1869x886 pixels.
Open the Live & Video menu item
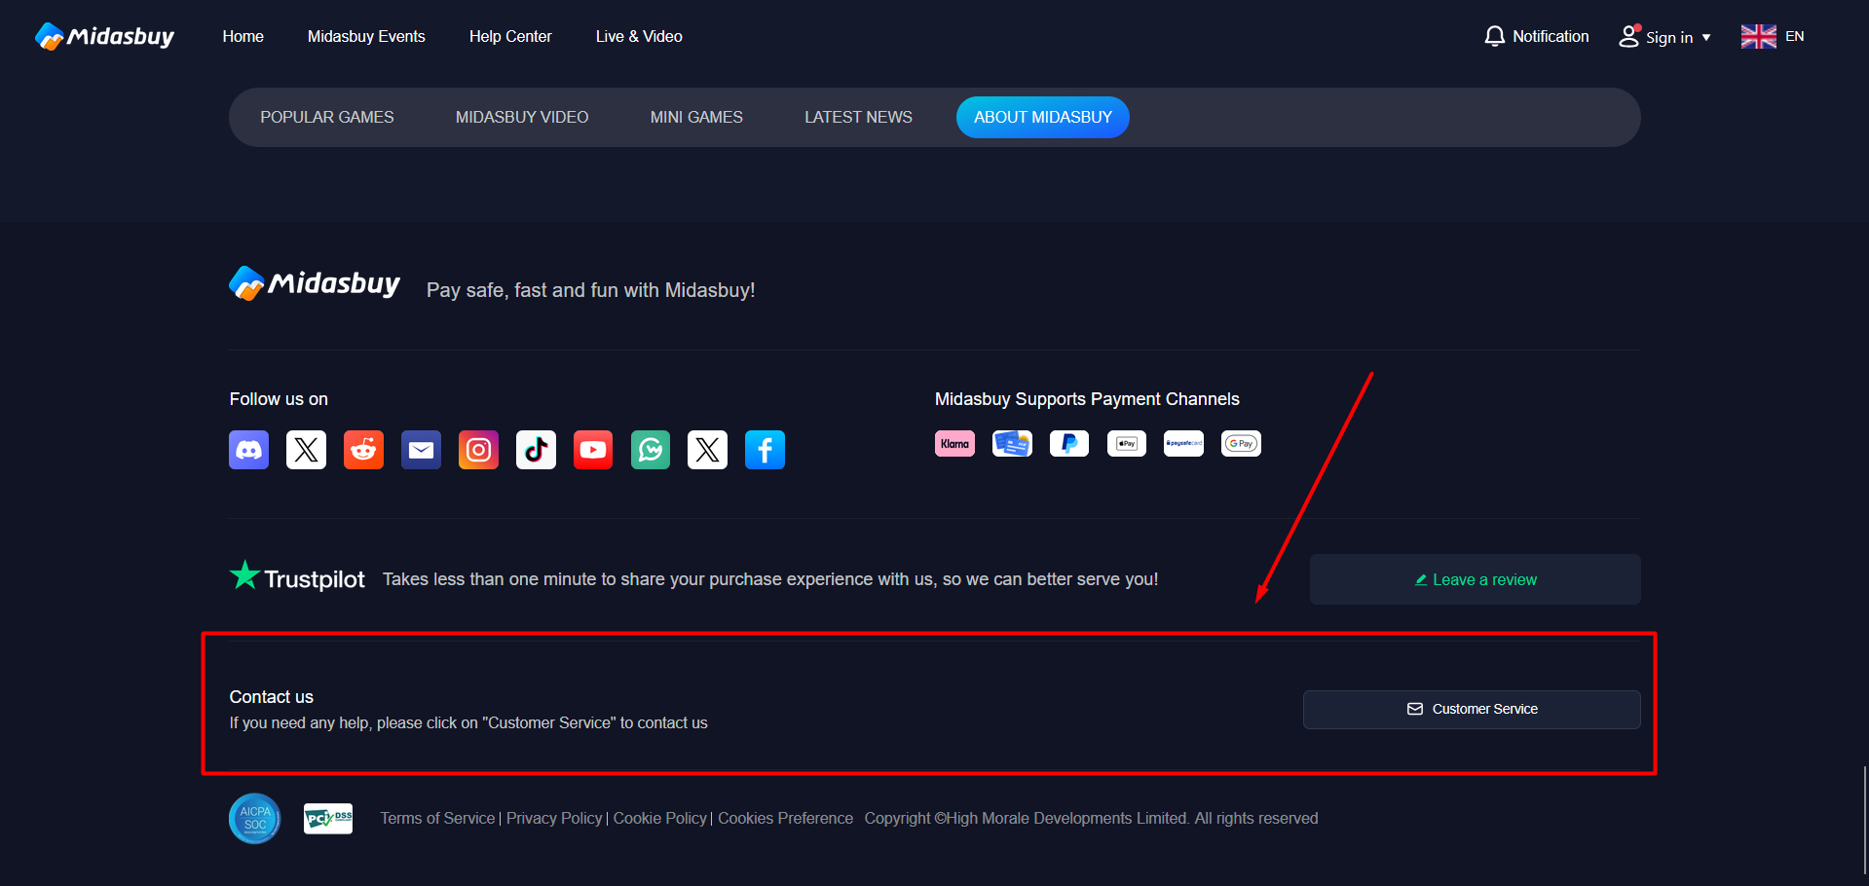[x=639, y=36]
